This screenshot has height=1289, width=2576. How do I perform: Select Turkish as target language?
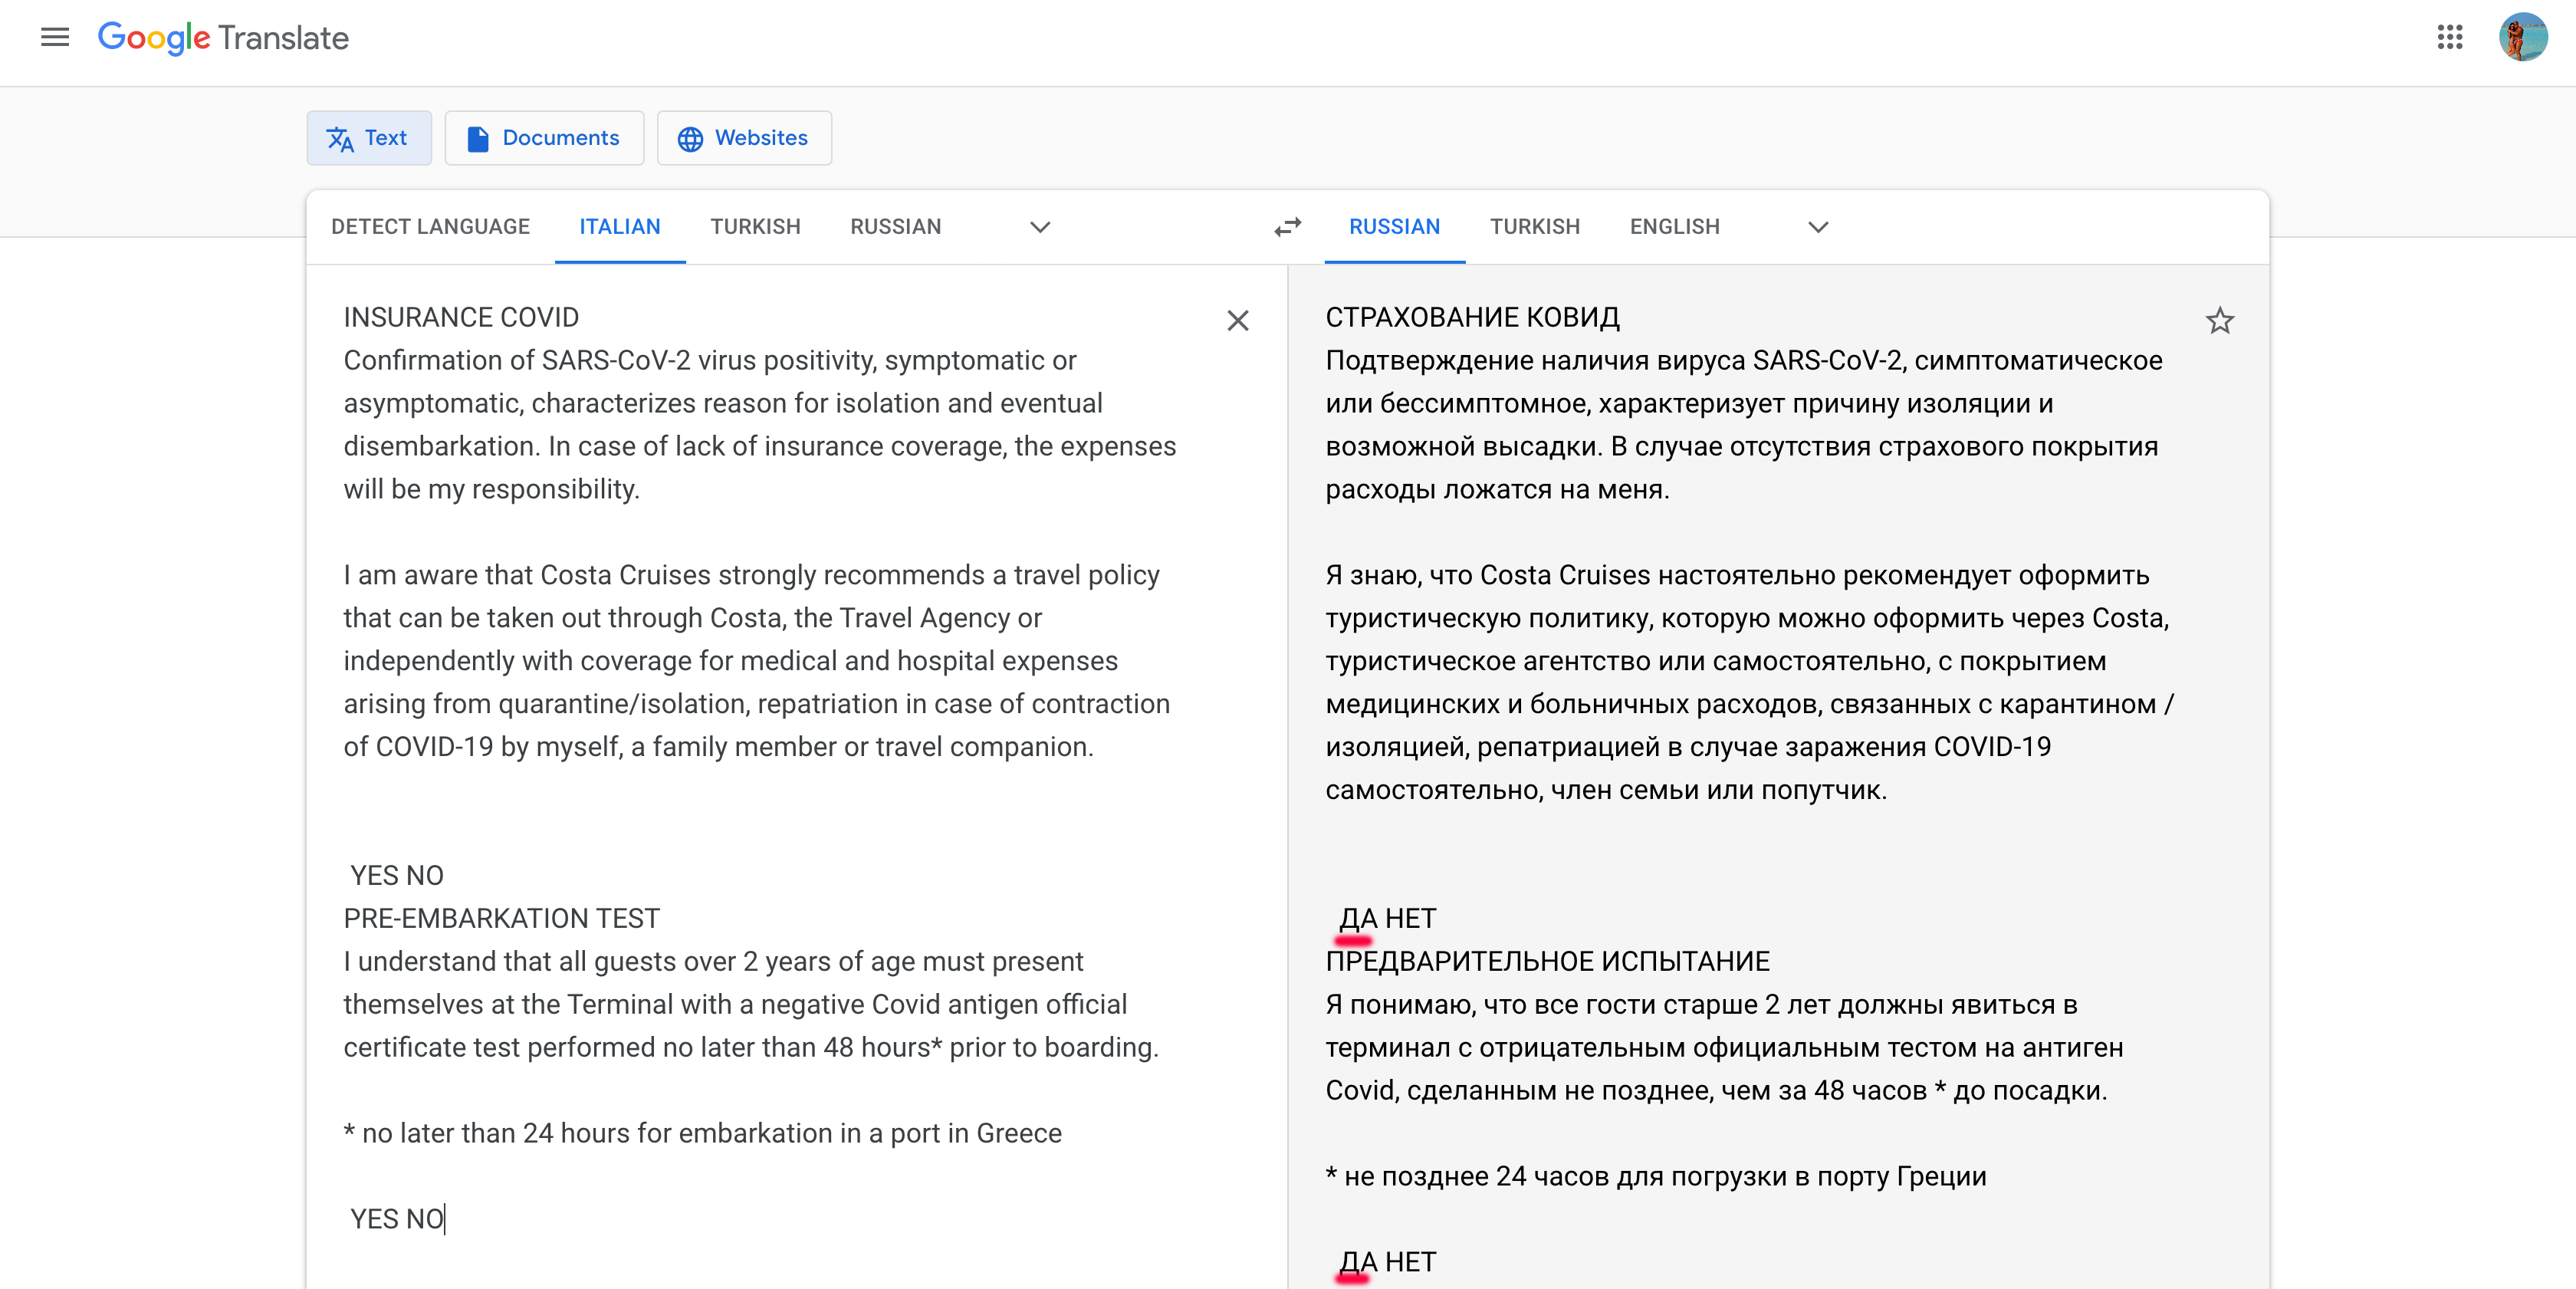pos(1534,227)
